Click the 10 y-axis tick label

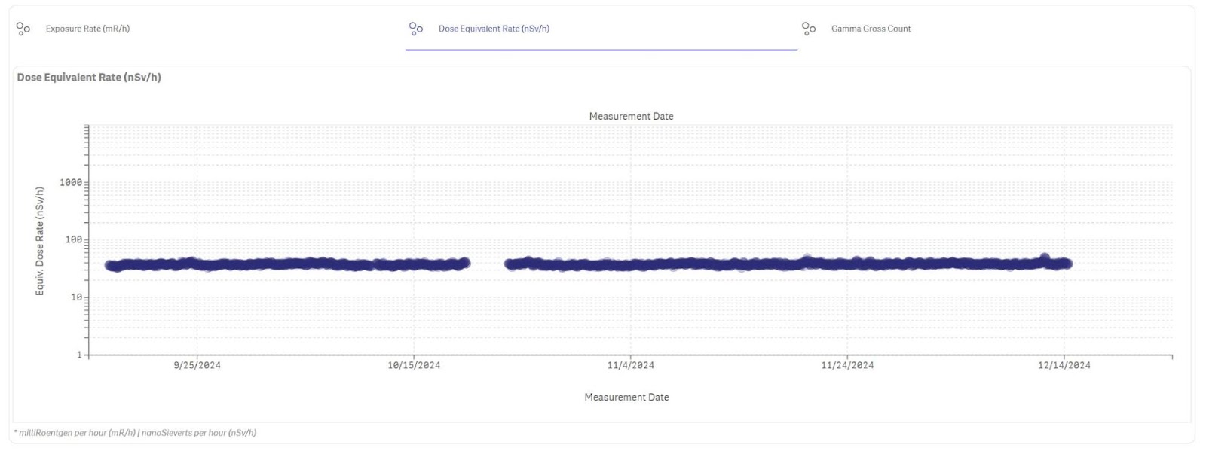click(76, 297)
